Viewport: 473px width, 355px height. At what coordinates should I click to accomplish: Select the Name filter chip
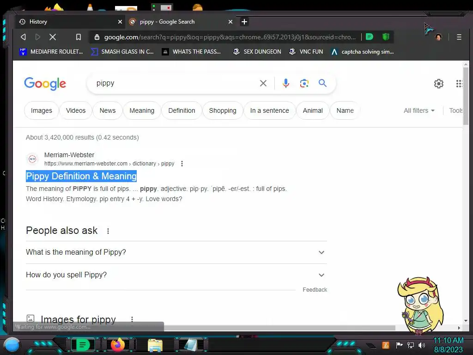[x=345, y=110]
